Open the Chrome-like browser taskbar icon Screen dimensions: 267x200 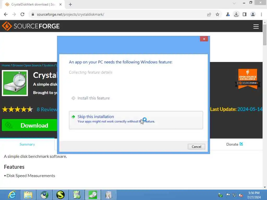coord(44,195)
